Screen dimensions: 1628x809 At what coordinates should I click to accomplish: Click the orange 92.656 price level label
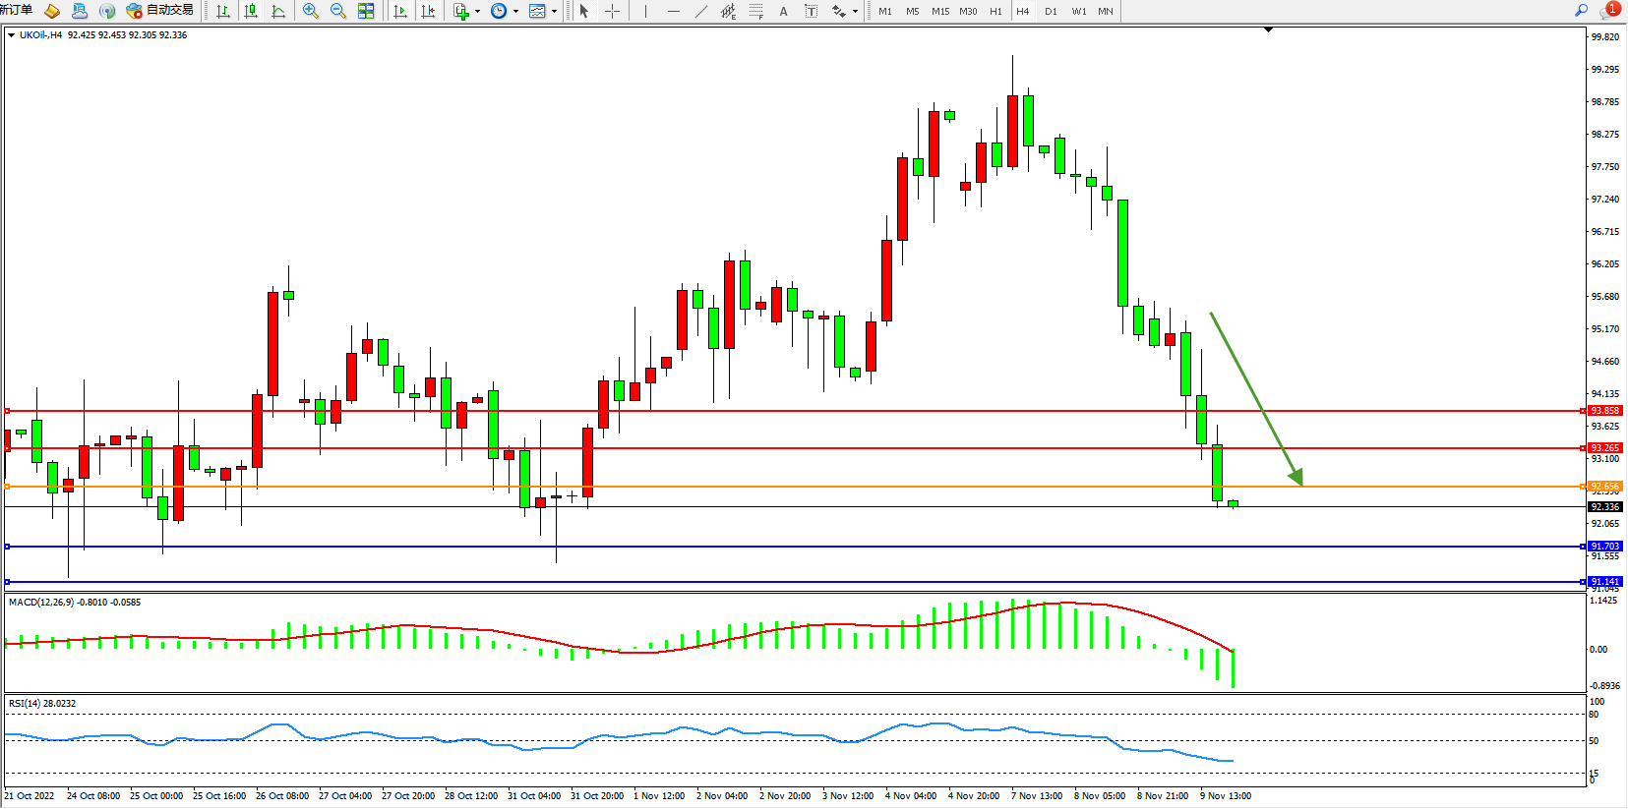pyautogui.click(x=1604, y=487)
